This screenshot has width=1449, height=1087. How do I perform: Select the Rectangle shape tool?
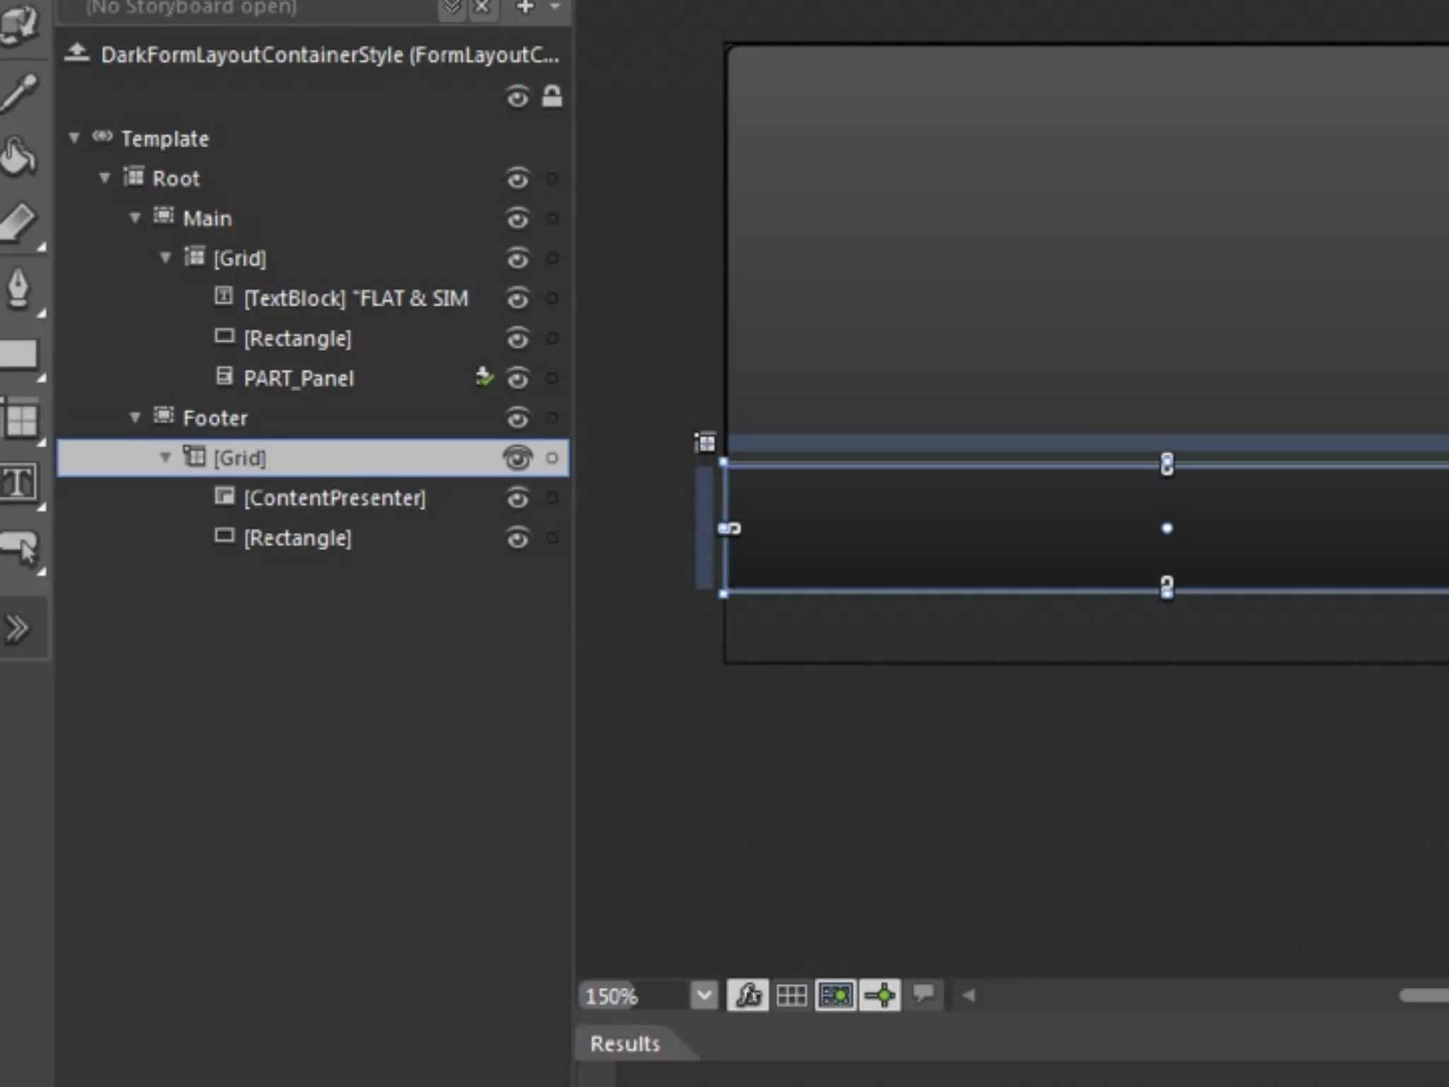(x=19, y=354)
